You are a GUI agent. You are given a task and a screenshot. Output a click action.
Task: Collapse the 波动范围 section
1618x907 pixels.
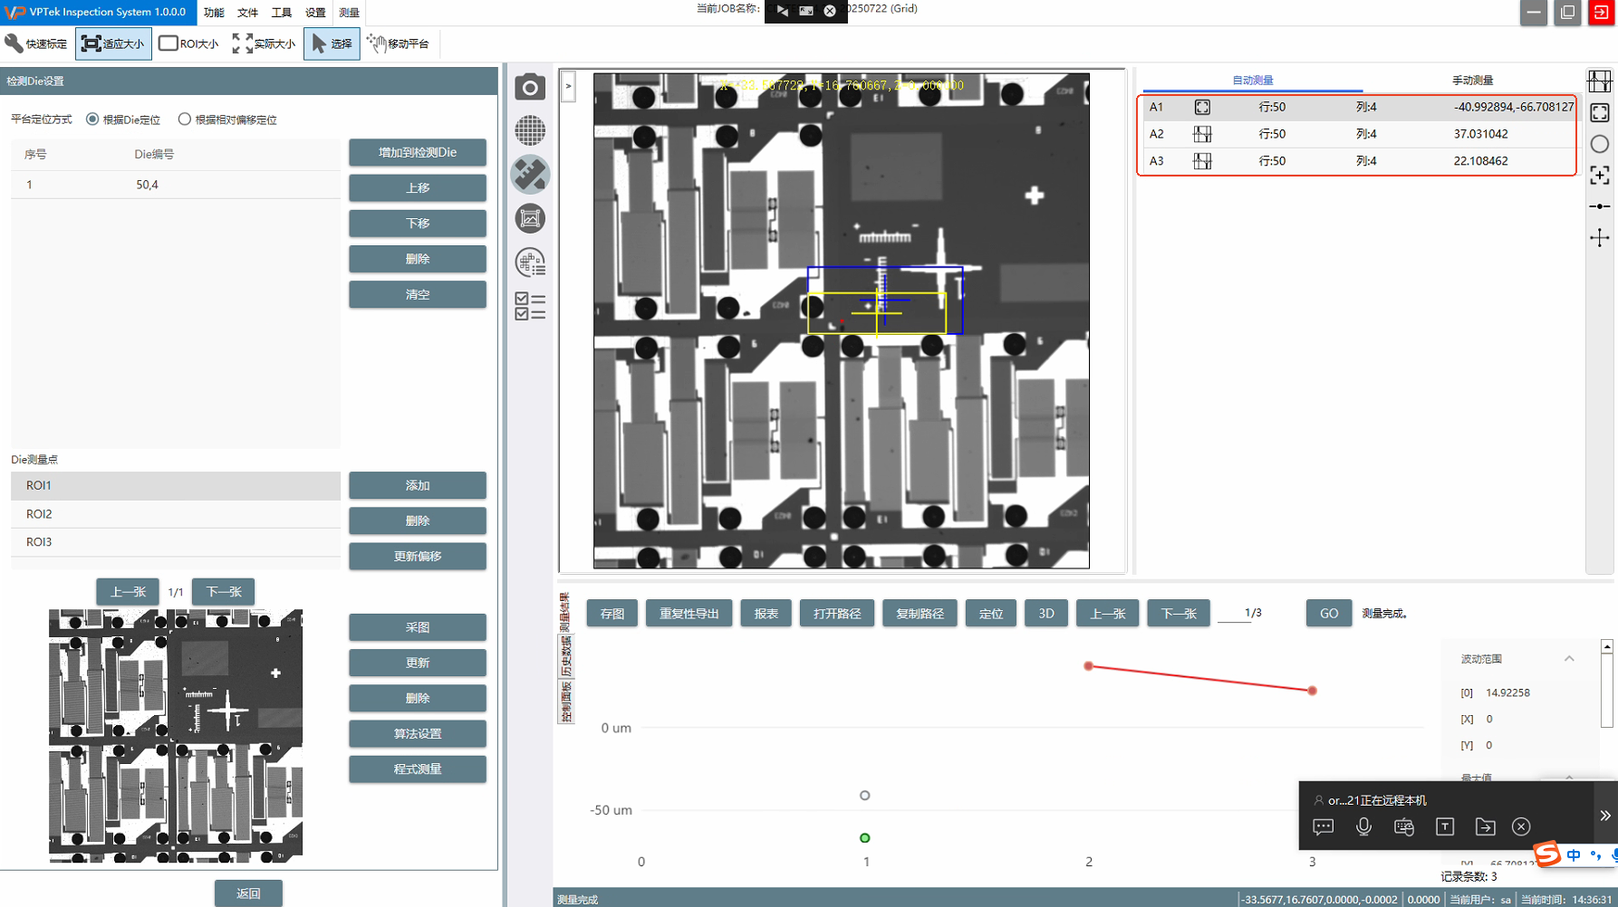(1569, 659)
